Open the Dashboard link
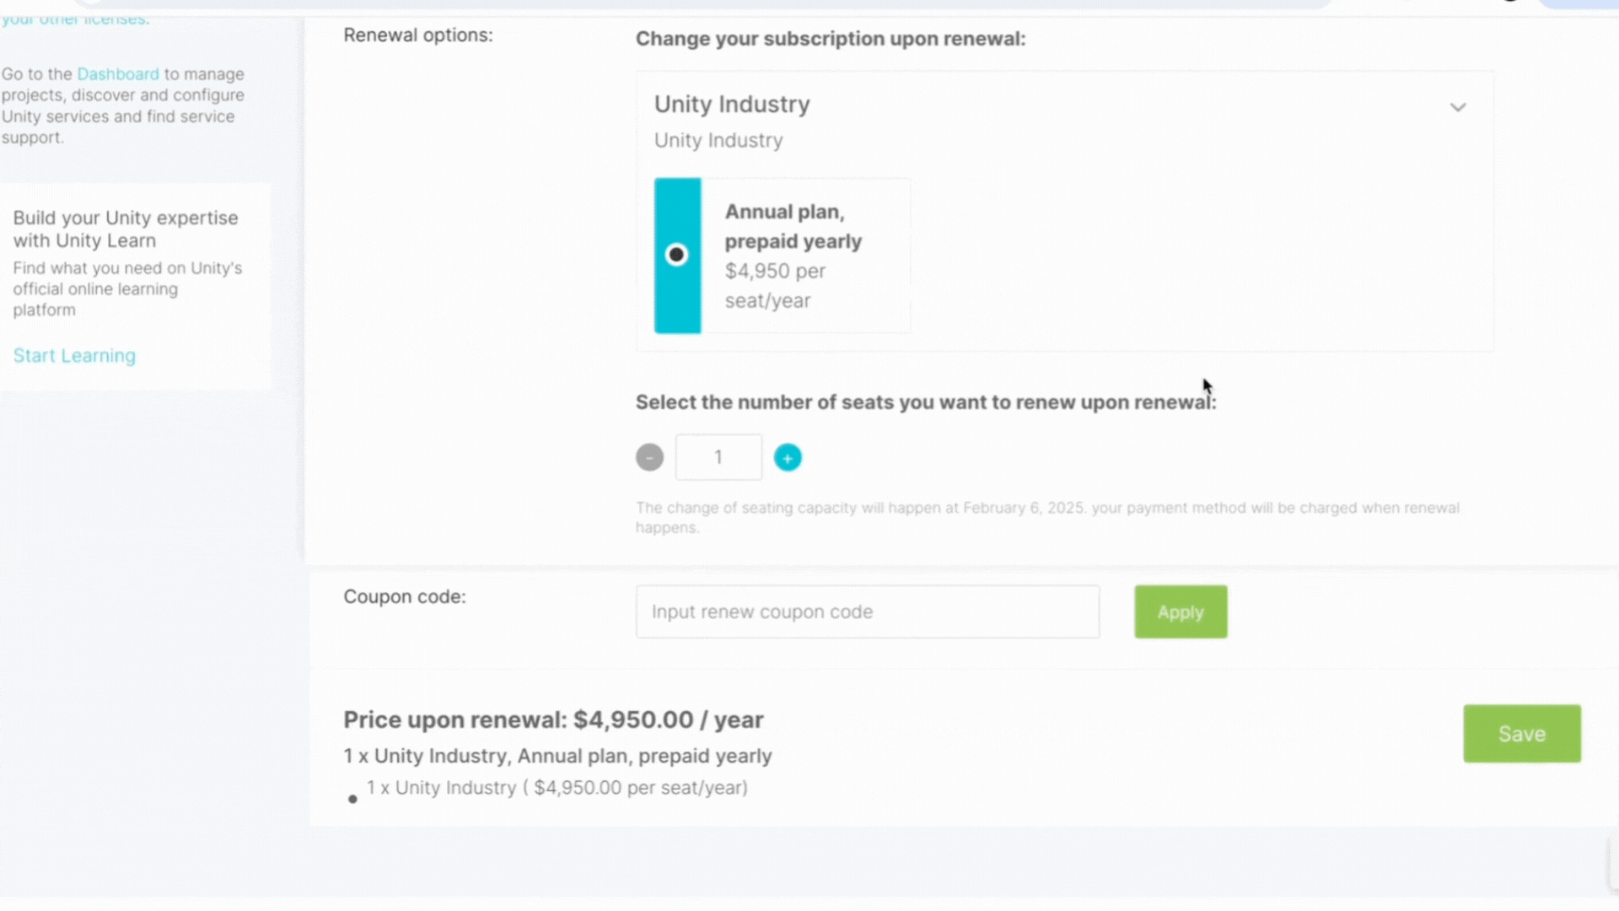This screenshot has height=911, width=1619. coord(118,74)
